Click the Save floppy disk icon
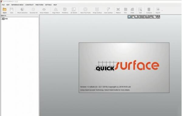This screenshot has width=182, height=116. pos(12,9)
